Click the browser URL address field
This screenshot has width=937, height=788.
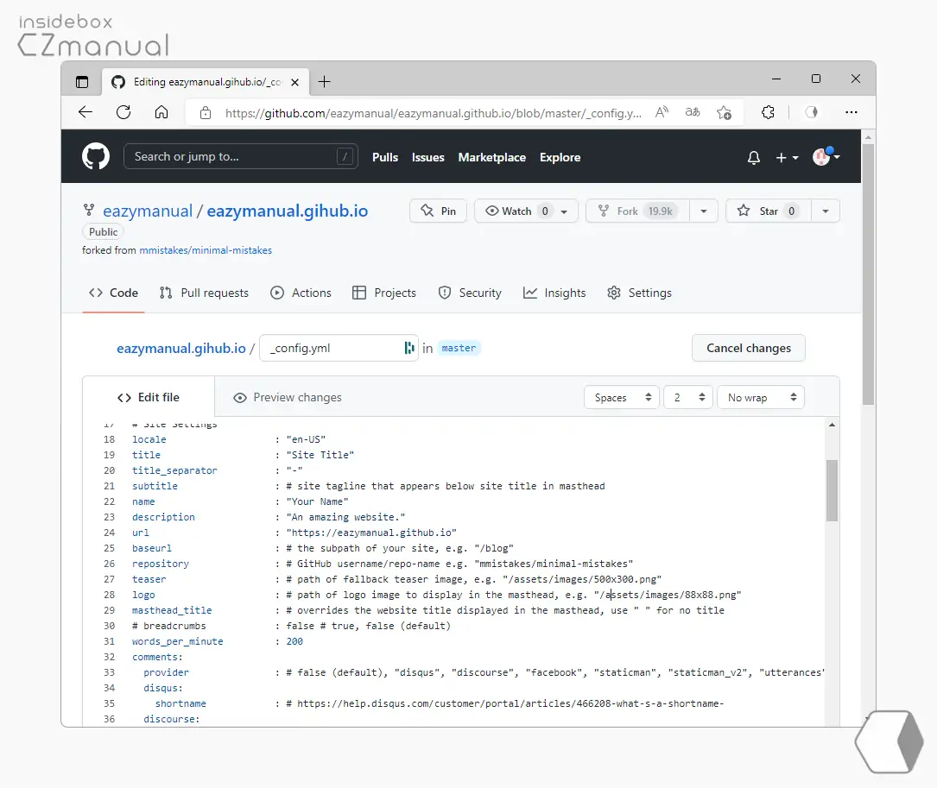pyautogui.click(x=434, y=113)
